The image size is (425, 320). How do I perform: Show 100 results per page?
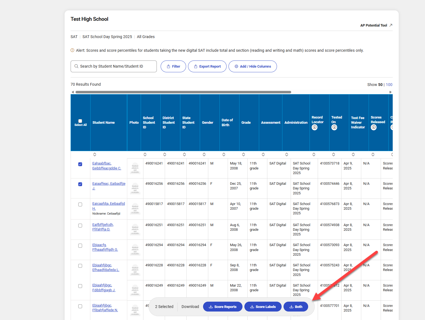tap(389, 85)
